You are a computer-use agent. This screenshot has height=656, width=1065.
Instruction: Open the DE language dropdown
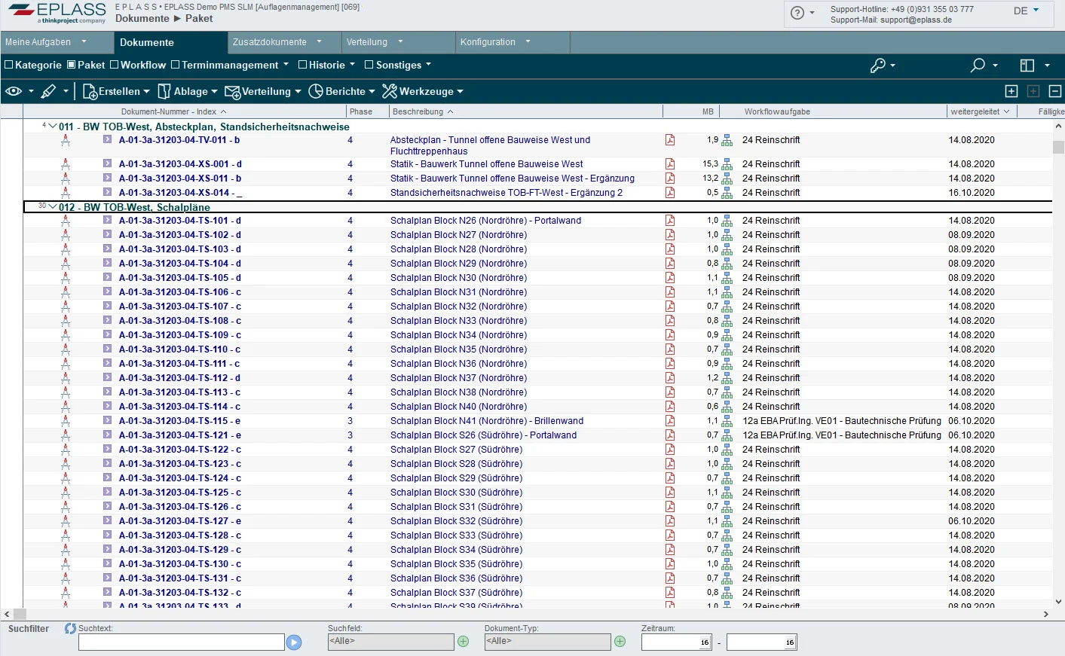point(1027,11)
